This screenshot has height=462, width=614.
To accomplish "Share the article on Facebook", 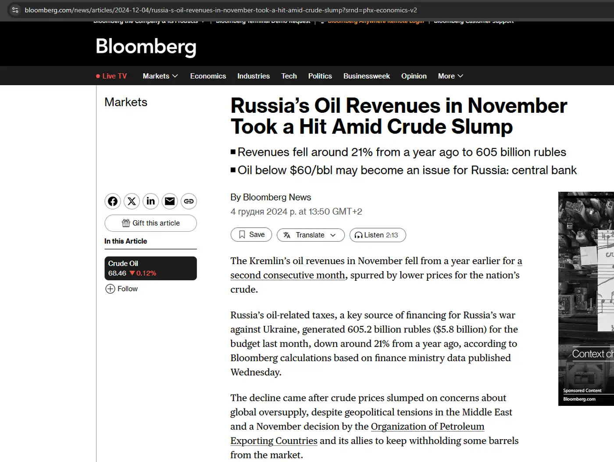I will pos(112,201).
